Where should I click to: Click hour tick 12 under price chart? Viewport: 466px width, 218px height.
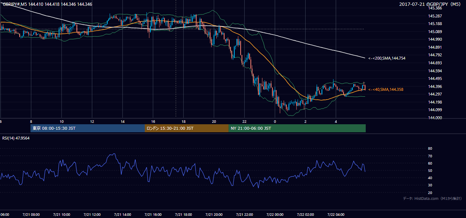tap(92, 122)
